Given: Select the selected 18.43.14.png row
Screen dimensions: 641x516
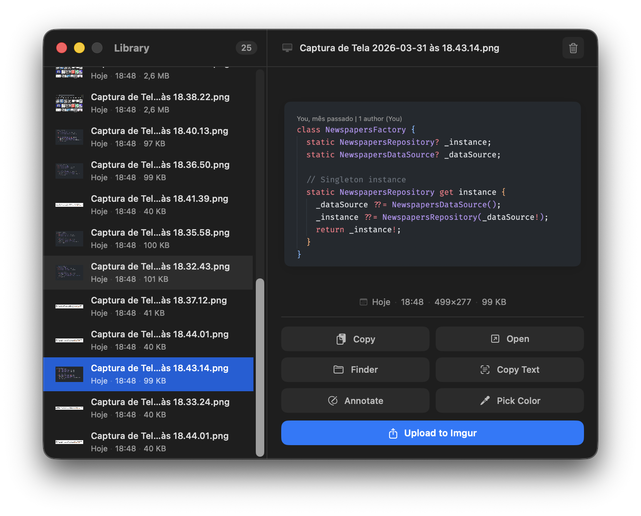Looking at the screenshot, I should pyautogui.click(x=148, y=374).
